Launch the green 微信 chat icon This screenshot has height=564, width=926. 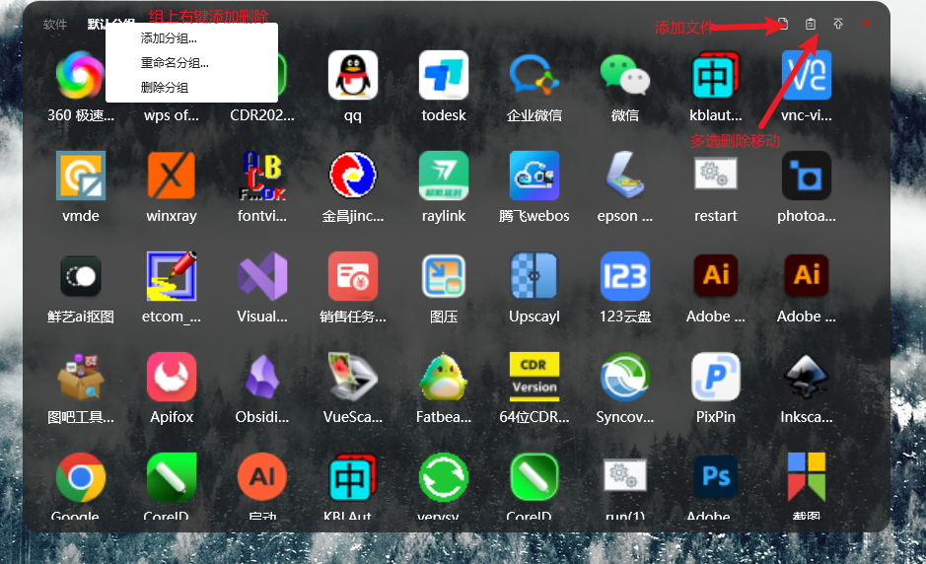[x=625, y=76]
